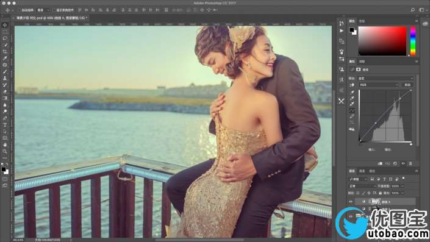
Task: Select draw-curve pencil mode icon
Action: (352, 116)
